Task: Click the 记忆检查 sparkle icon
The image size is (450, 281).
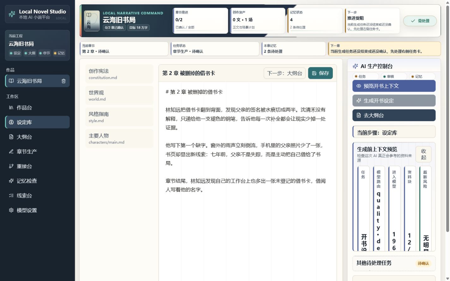Action: [x=11, y=181]
